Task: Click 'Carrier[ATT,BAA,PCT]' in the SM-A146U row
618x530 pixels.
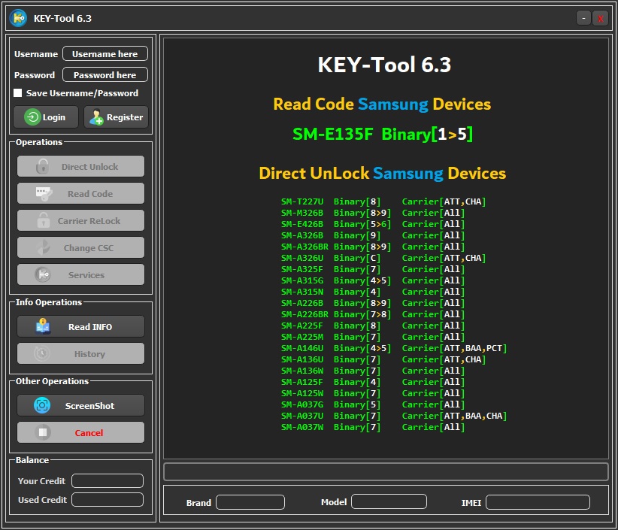Action: click(x=454, y=348)
